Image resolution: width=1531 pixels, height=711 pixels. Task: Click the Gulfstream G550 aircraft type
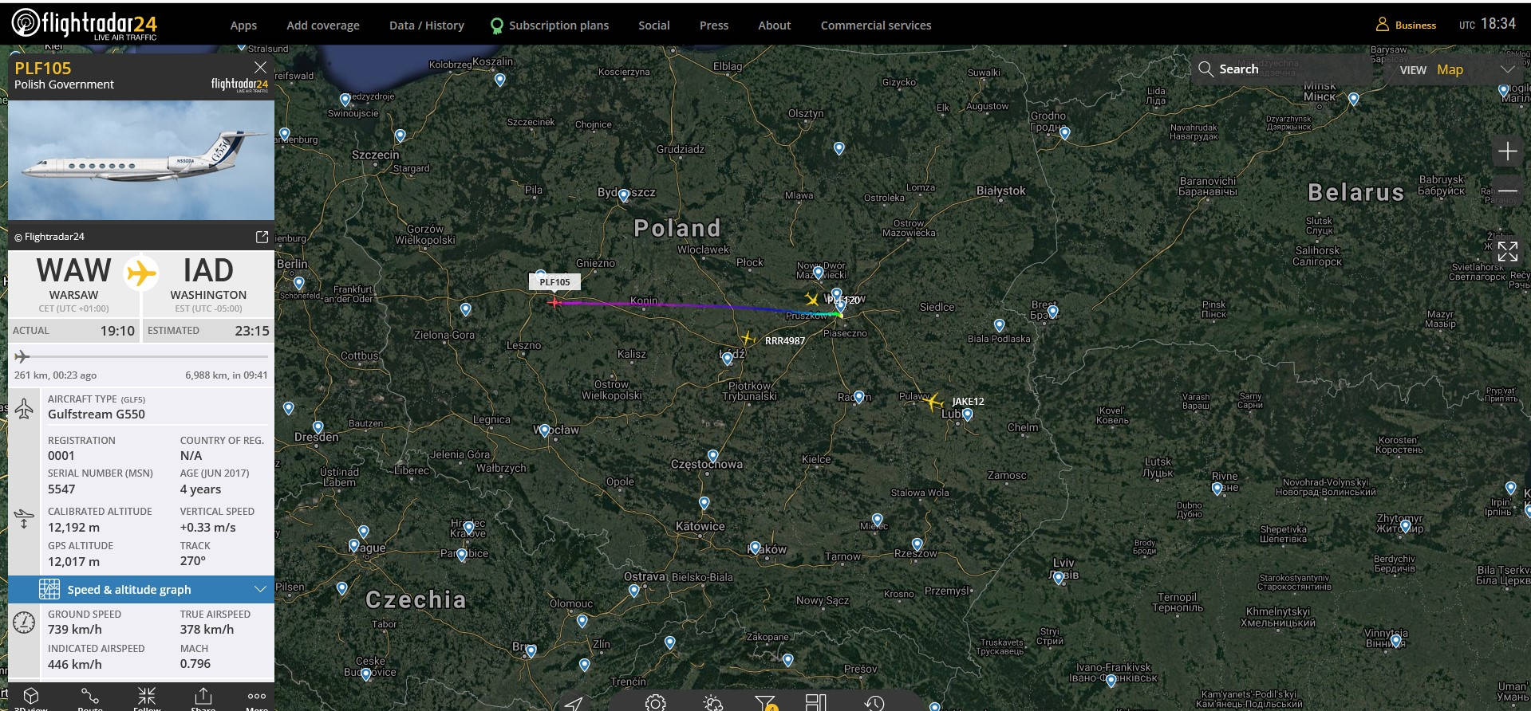point(97,414)
